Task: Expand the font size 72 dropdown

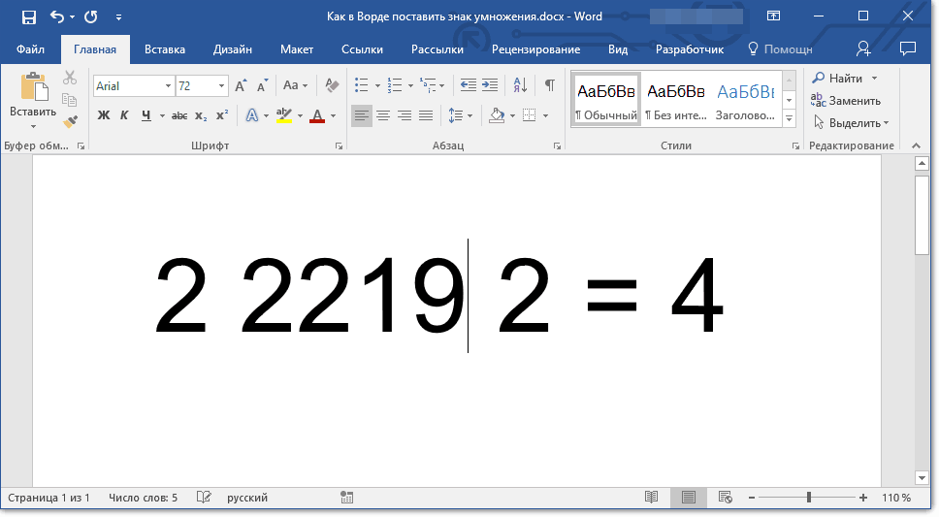Action: [222, 86]
